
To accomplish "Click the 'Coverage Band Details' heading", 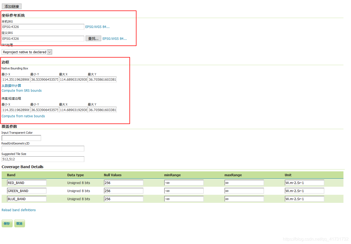I will pos(23,167).
